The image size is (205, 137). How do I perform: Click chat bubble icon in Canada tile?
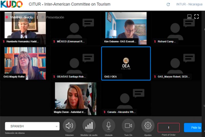pos(139,93)
